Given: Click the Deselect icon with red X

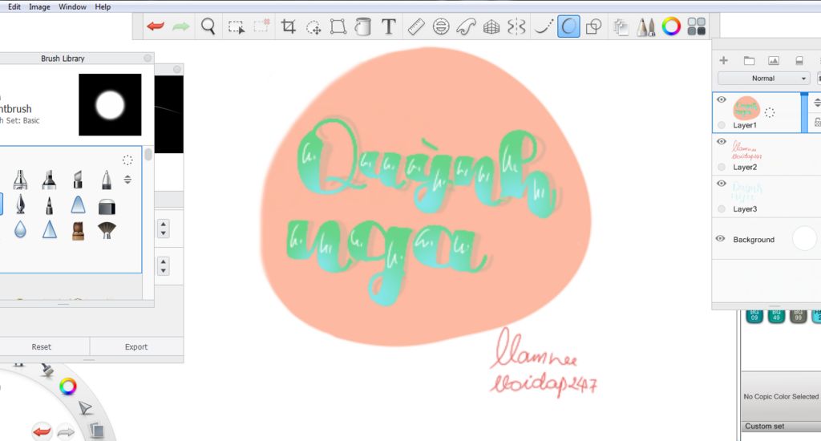Looking at the screenshot, I should 261,26.
